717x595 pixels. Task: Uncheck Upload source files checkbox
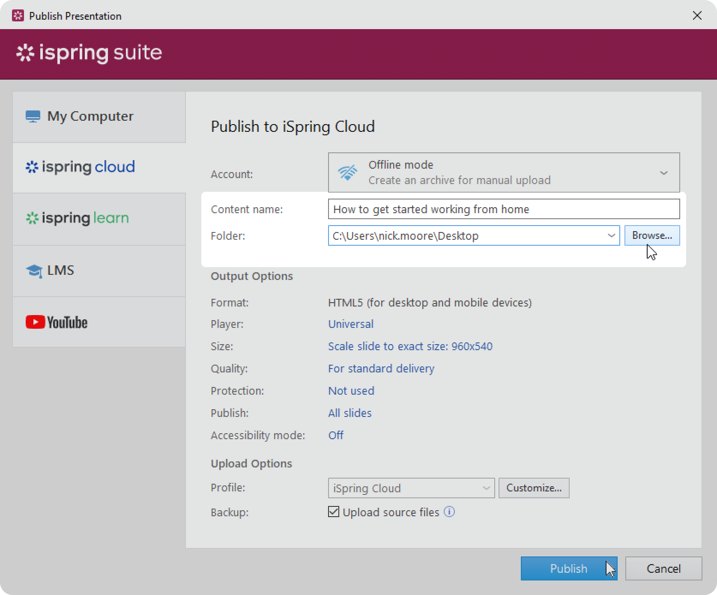334,512
